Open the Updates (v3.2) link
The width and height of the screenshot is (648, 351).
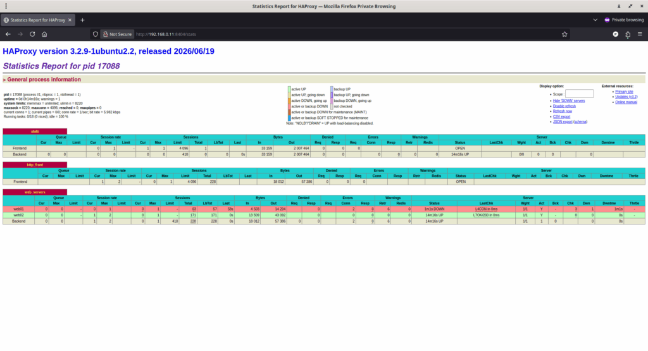point(626,97)
